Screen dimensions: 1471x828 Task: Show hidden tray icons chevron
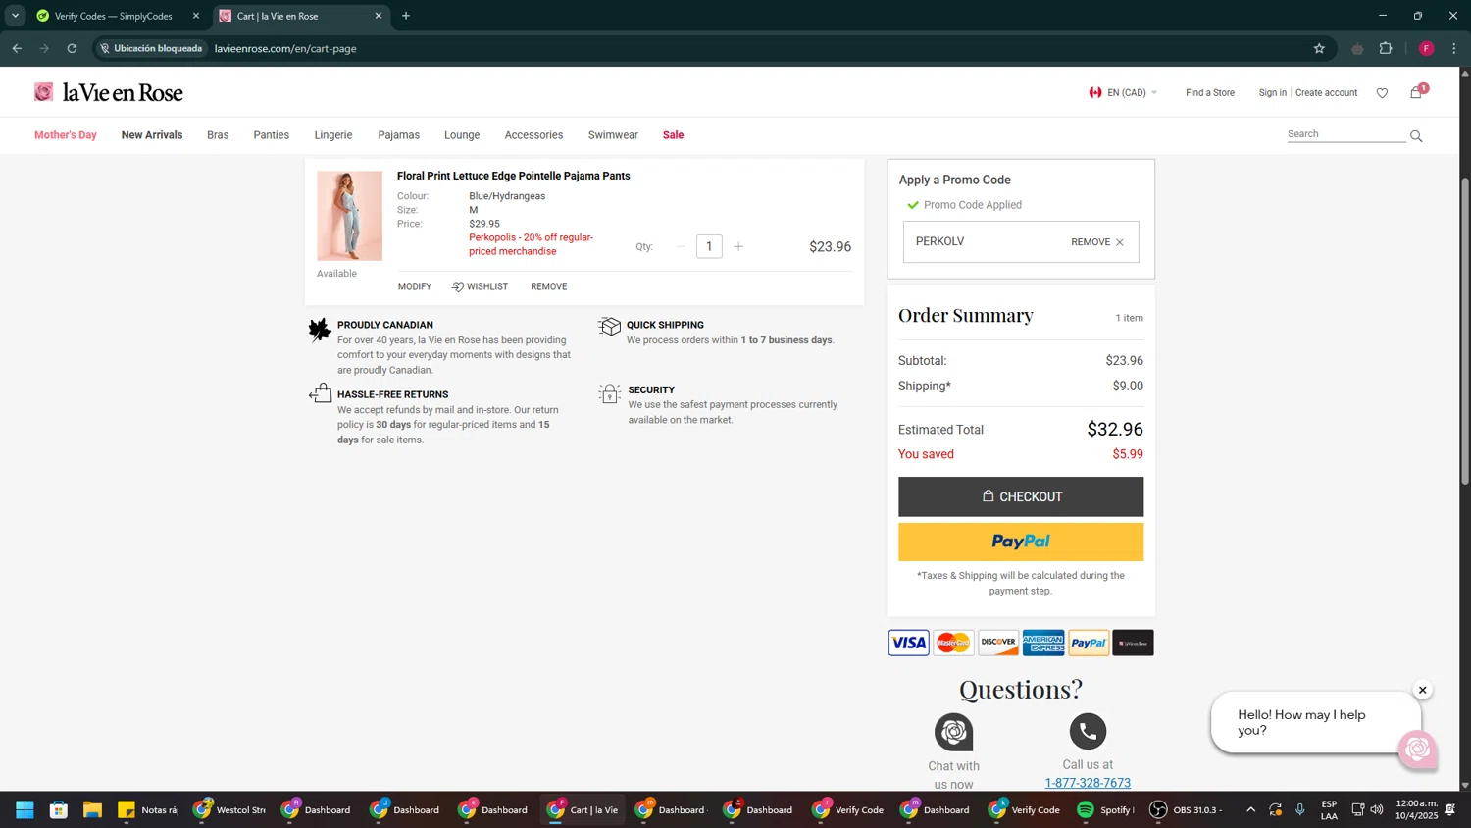tap(1250, 810)
